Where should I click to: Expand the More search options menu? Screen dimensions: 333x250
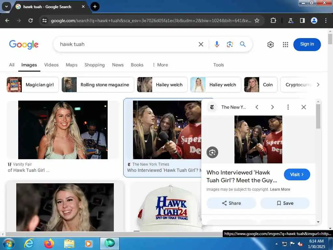click(160, 65)
